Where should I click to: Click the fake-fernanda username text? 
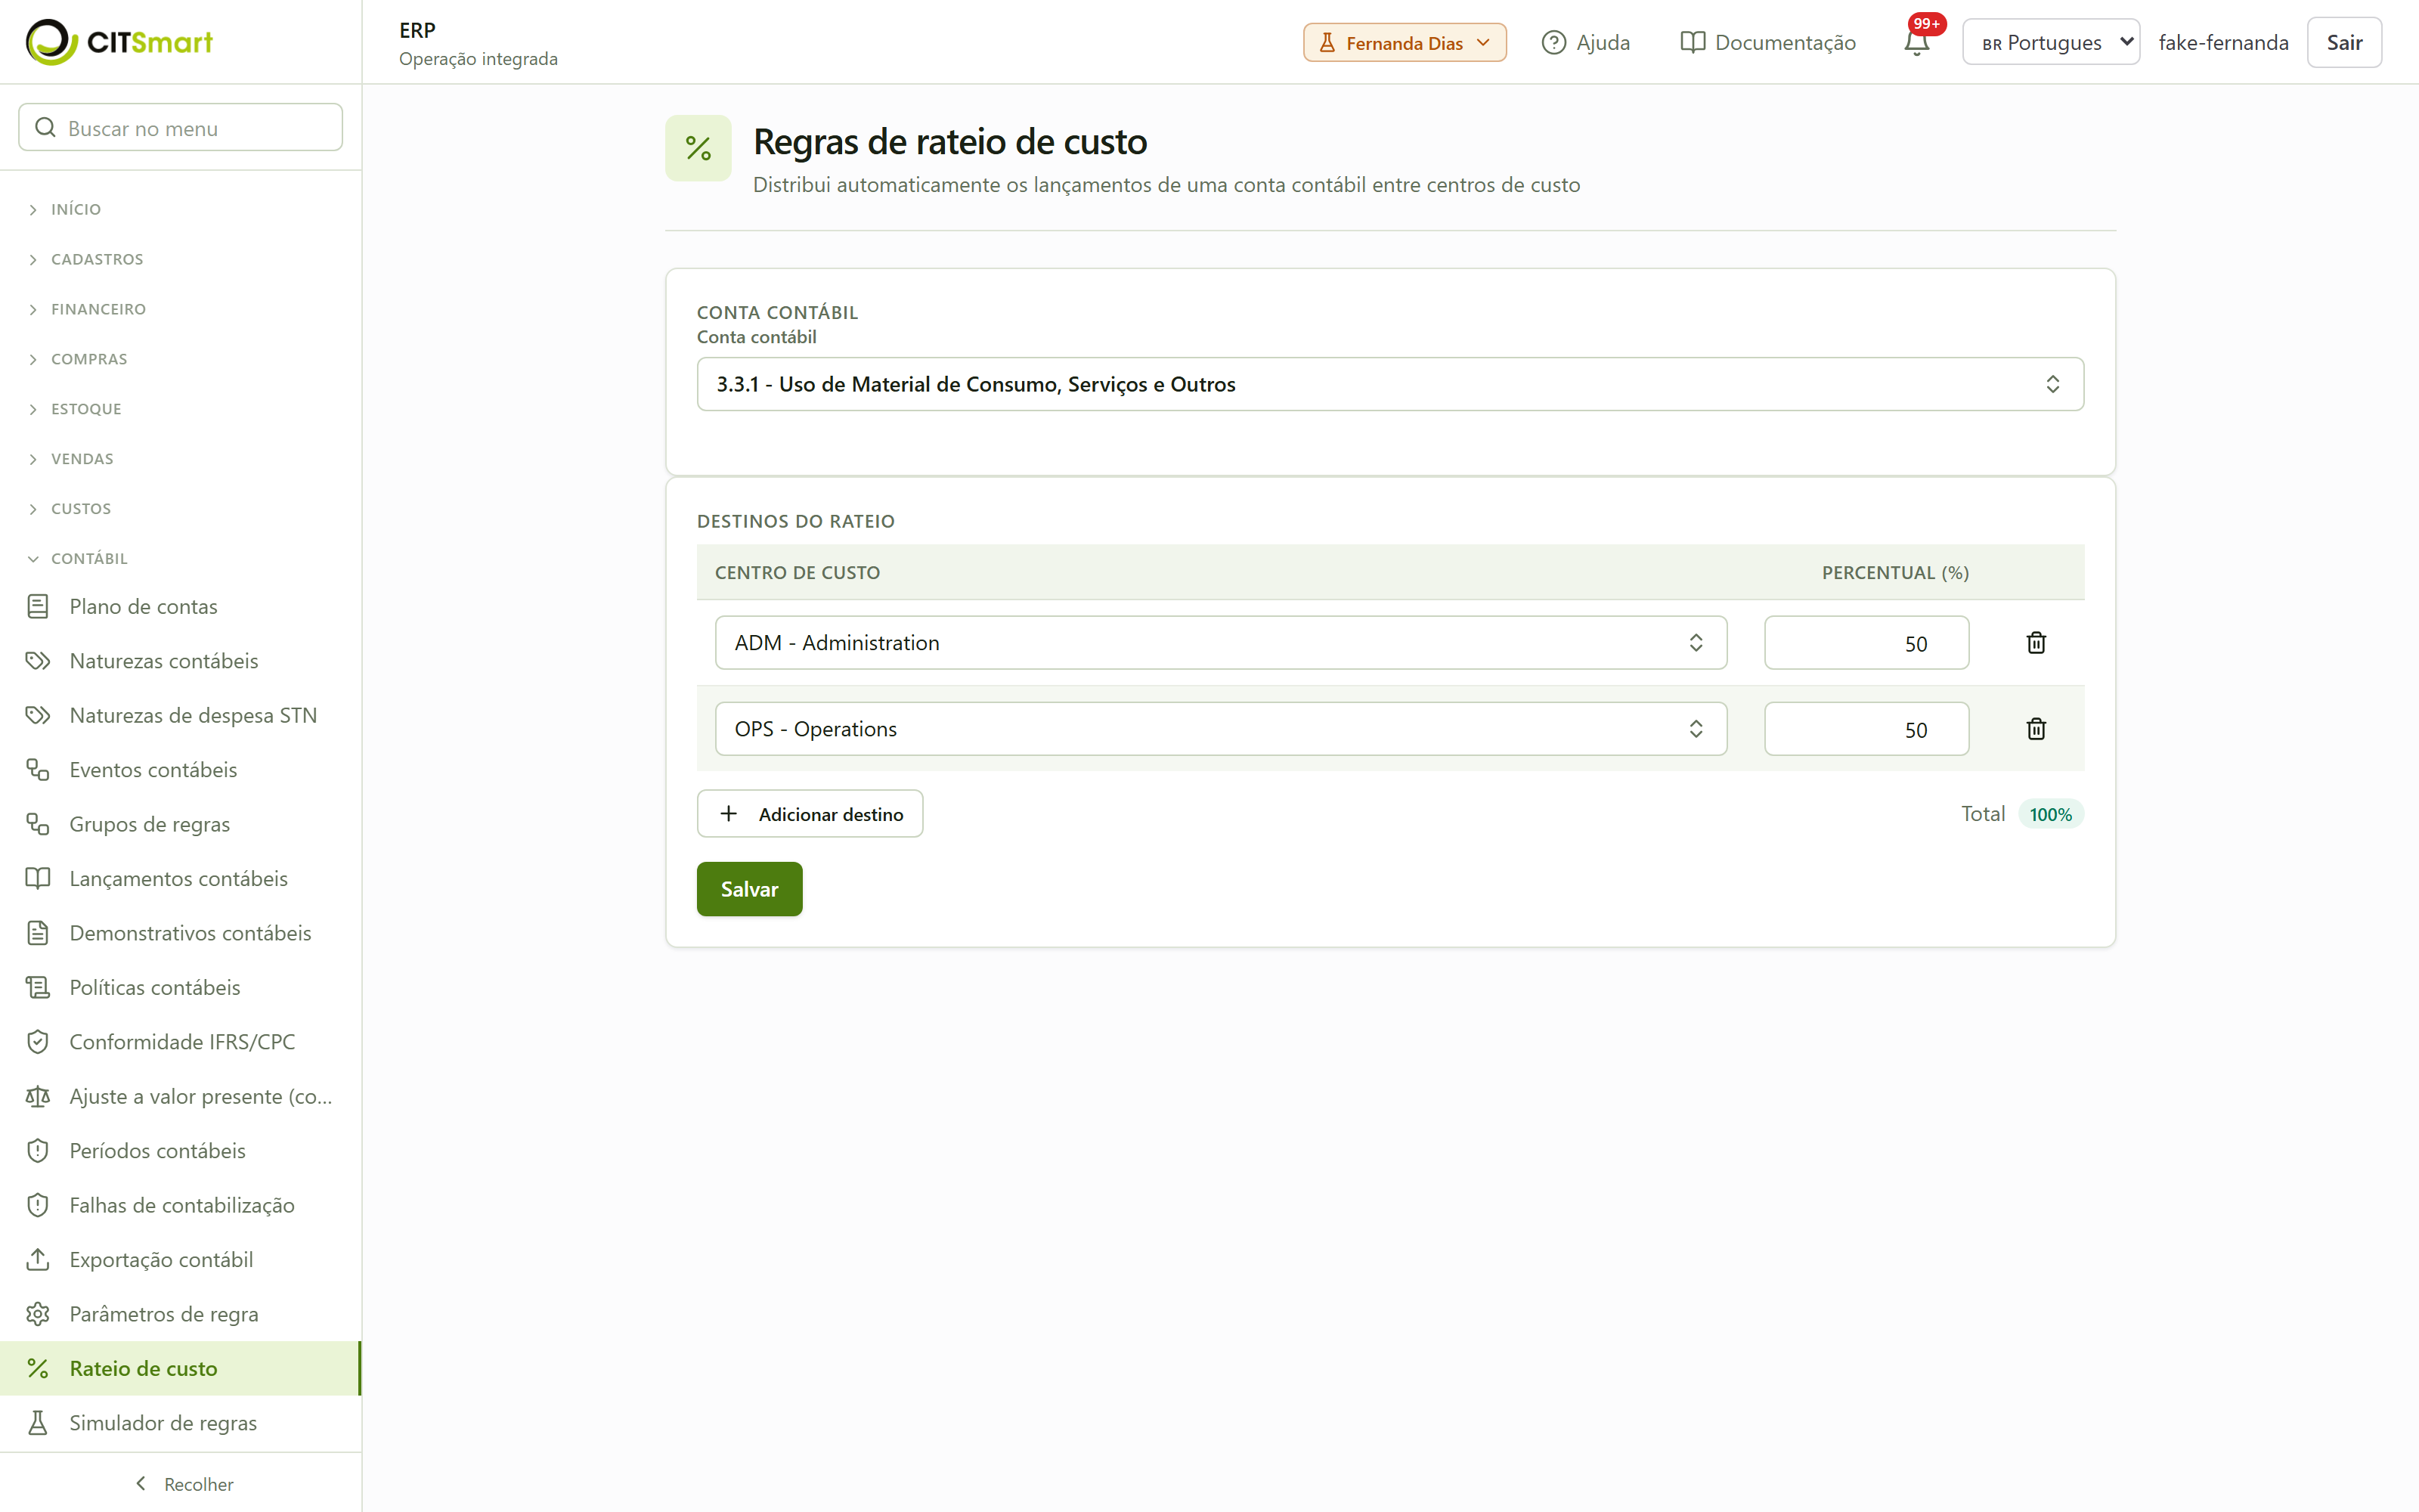[x=2223, y=43]
